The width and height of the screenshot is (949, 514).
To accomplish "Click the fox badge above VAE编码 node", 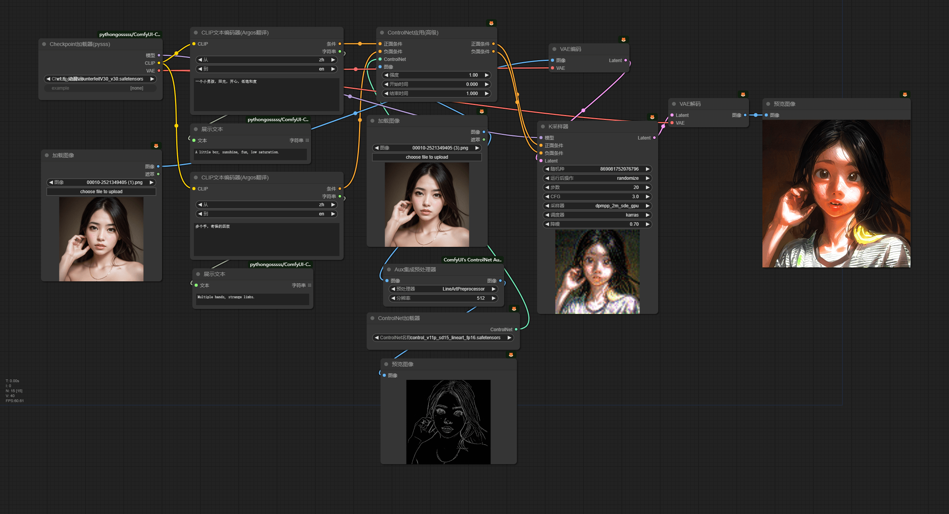I will (623, 39).
